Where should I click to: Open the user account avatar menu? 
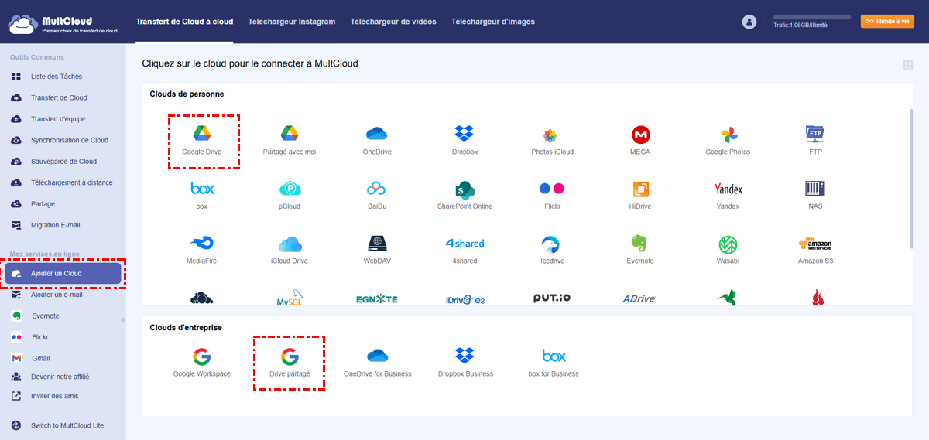click(x=749, y=22)
